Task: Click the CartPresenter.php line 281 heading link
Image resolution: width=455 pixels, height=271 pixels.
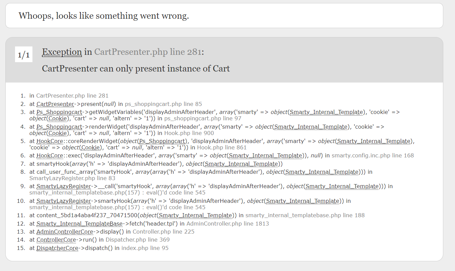Action: (148, 52)
